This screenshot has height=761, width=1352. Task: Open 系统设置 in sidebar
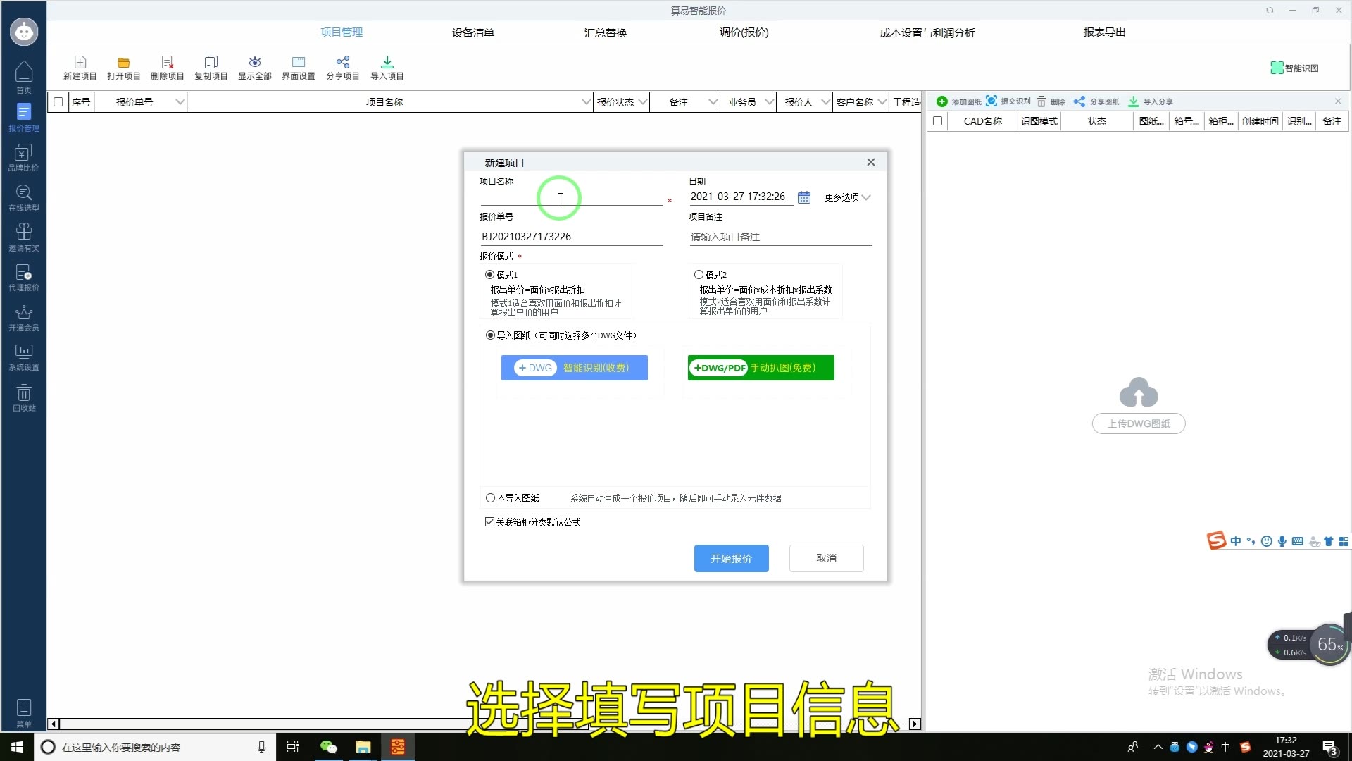click(x=24, y=357)
